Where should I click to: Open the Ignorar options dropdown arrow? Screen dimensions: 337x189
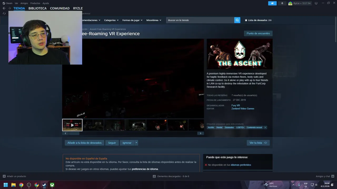click(x=136, y=143)
